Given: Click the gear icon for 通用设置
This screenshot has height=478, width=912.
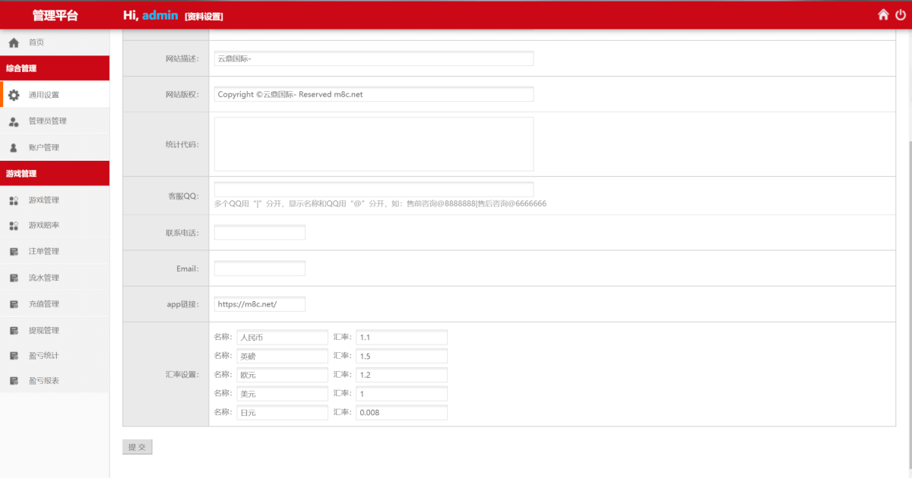Looking at the screenshot, I should [x=14, y=95].
